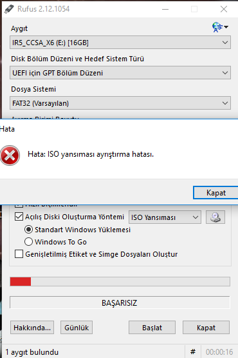Click the dropdown arrow beside language icon
The width and height of the screenshot is (238, 358).
click(x=226, y=27)
